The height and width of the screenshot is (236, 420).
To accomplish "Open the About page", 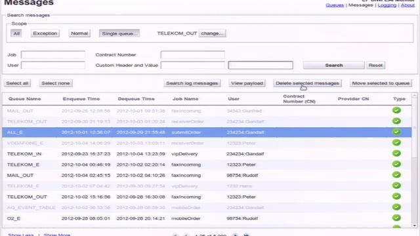I will (408, 5).
